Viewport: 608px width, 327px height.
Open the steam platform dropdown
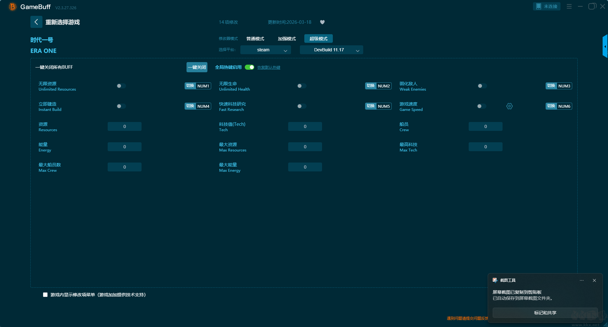265,50
